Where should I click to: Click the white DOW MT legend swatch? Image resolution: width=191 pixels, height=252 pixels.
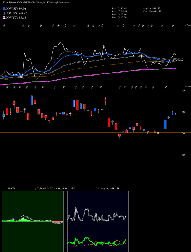[4, 13]
